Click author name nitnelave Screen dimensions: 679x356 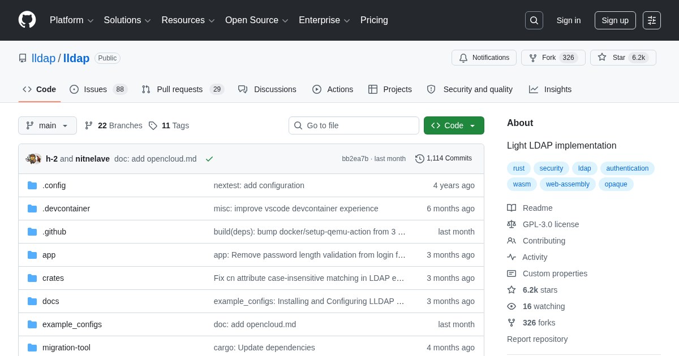[92, 159]
